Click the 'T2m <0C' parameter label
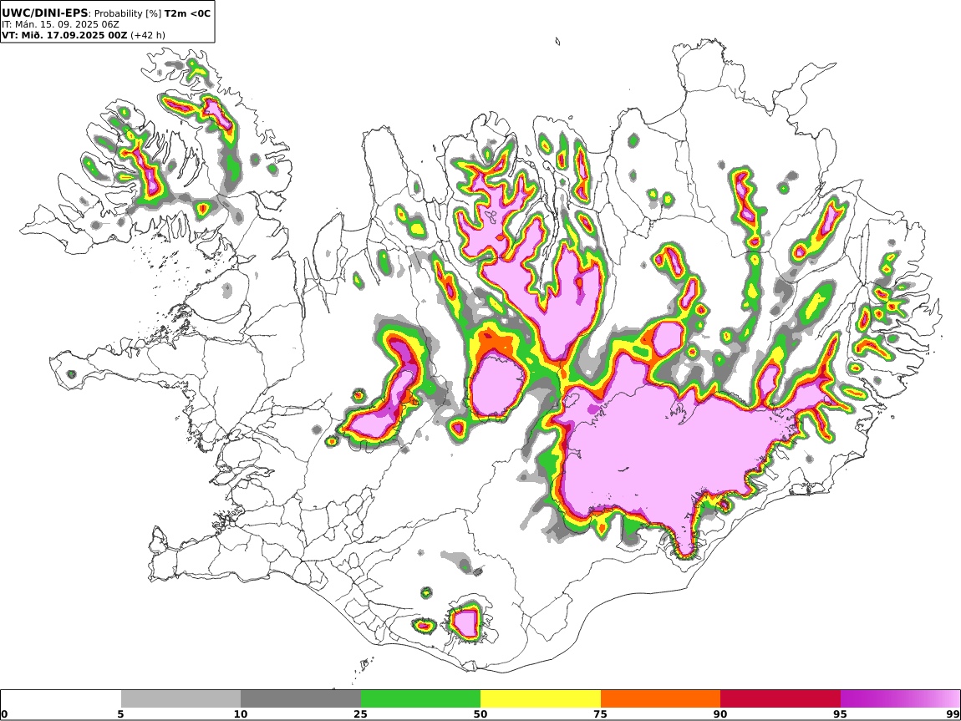 pos(187,13)
